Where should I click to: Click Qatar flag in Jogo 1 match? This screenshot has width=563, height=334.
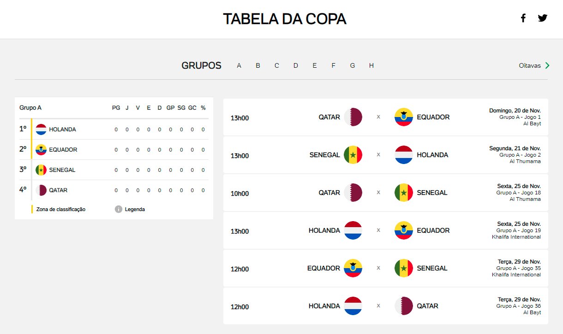[x=353, y=117]
